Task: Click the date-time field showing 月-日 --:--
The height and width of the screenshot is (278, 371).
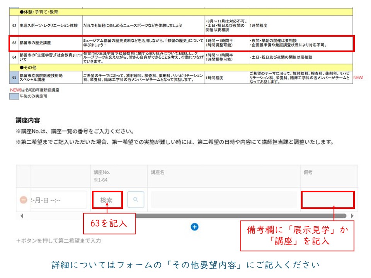Action: [x=59, y=200]
